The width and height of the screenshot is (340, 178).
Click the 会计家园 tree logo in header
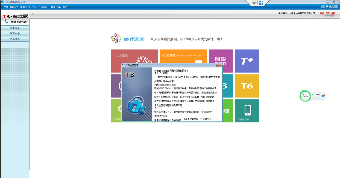[x=116, y=38]
